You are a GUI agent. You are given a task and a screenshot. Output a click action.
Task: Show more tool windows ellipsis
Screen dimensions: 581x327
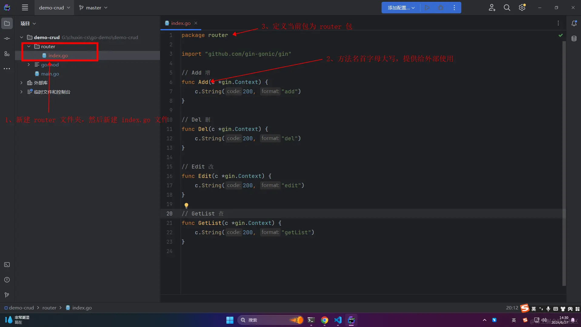pyautogui.click(x=7, y=69)
